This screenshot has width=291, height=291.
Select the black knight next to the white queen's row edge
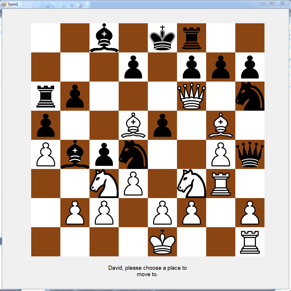(250, 96)
